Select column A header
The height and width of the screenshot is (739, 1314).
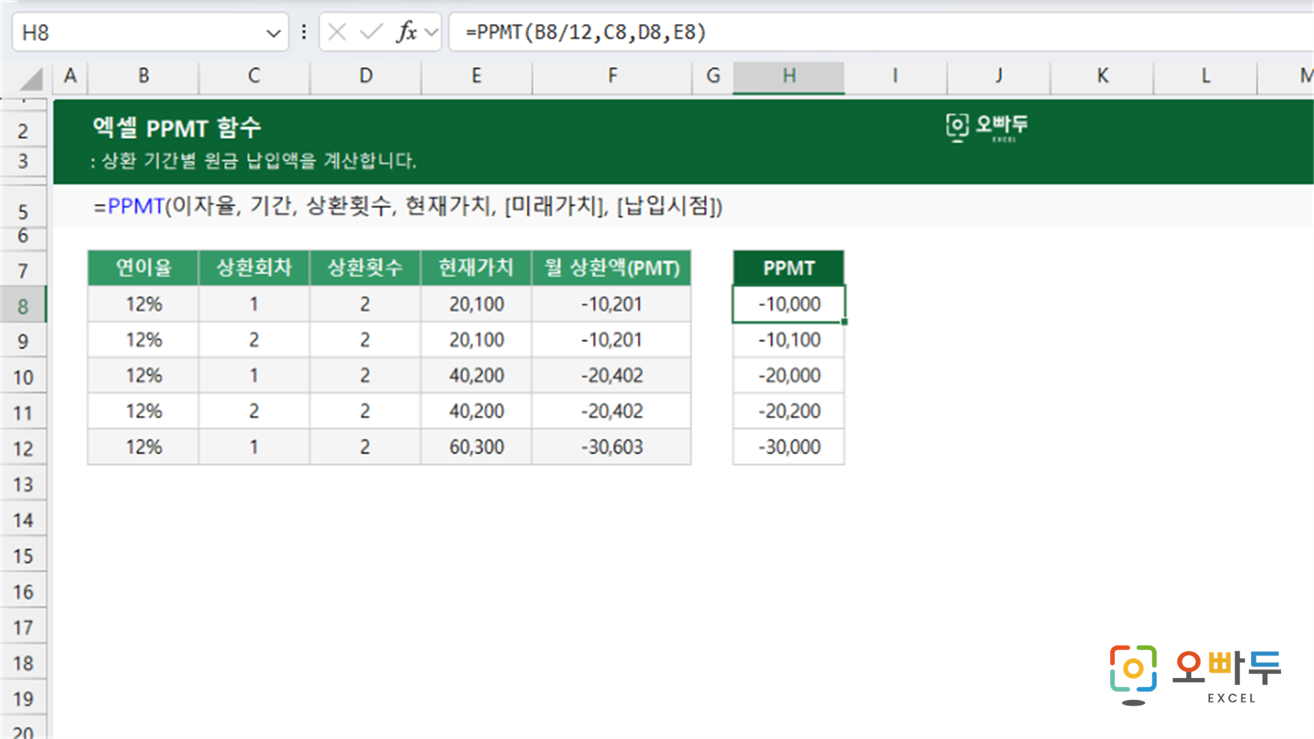click(70, 76)
